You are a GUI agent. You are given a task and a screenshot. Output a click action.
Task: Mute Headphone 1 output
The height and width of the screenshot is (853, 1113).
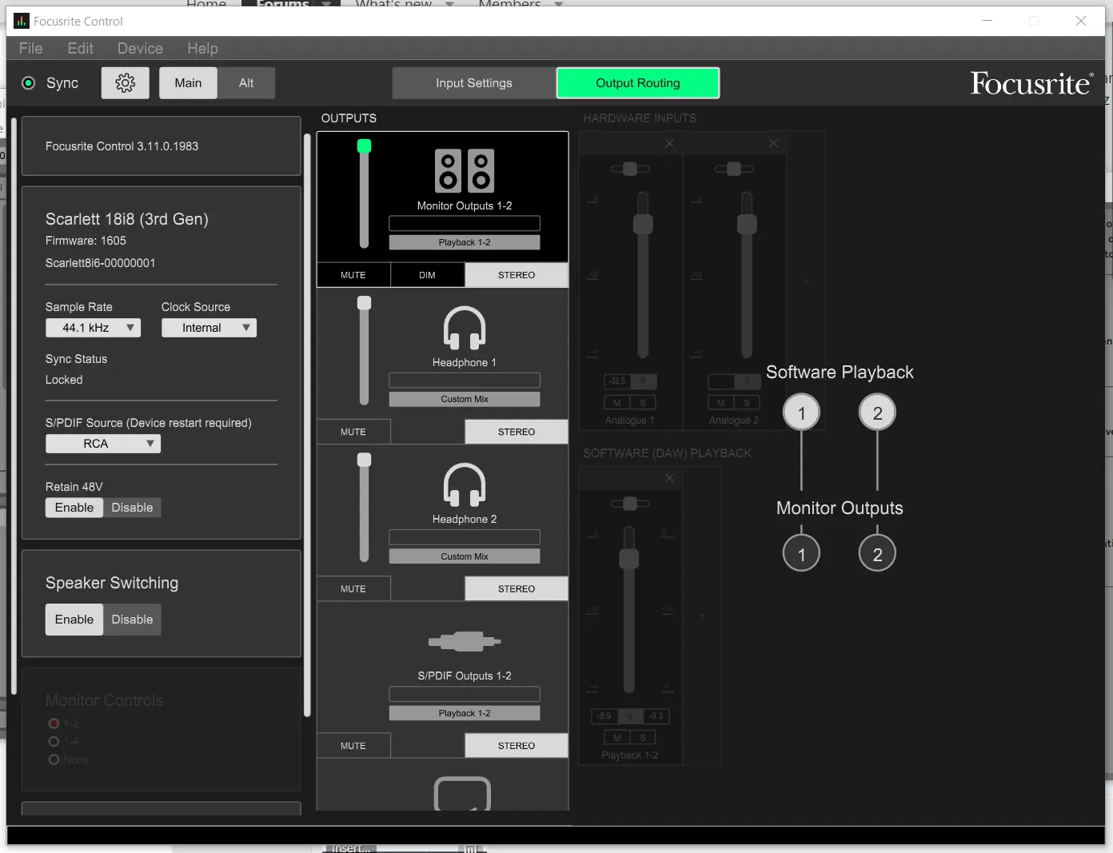(x=353, y=432)
